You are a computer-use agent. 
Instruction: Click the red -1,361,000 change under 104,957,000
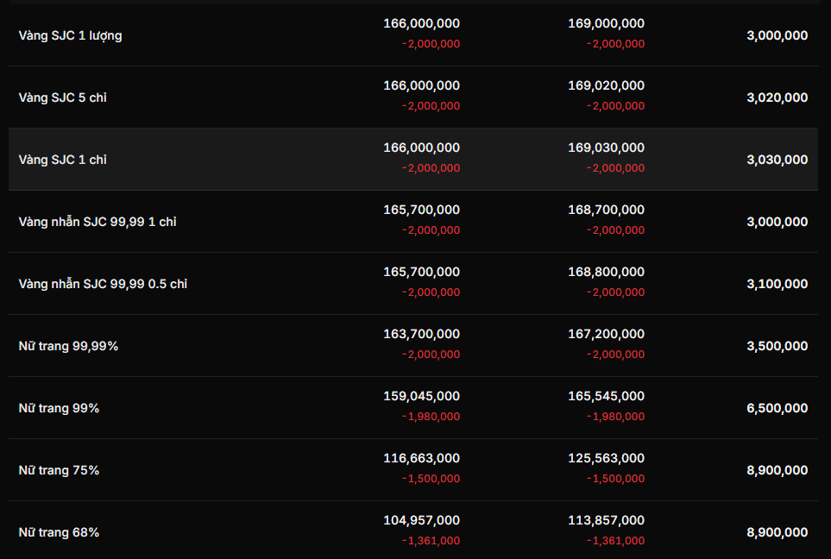pyautogui.click(x=431, y=541)
